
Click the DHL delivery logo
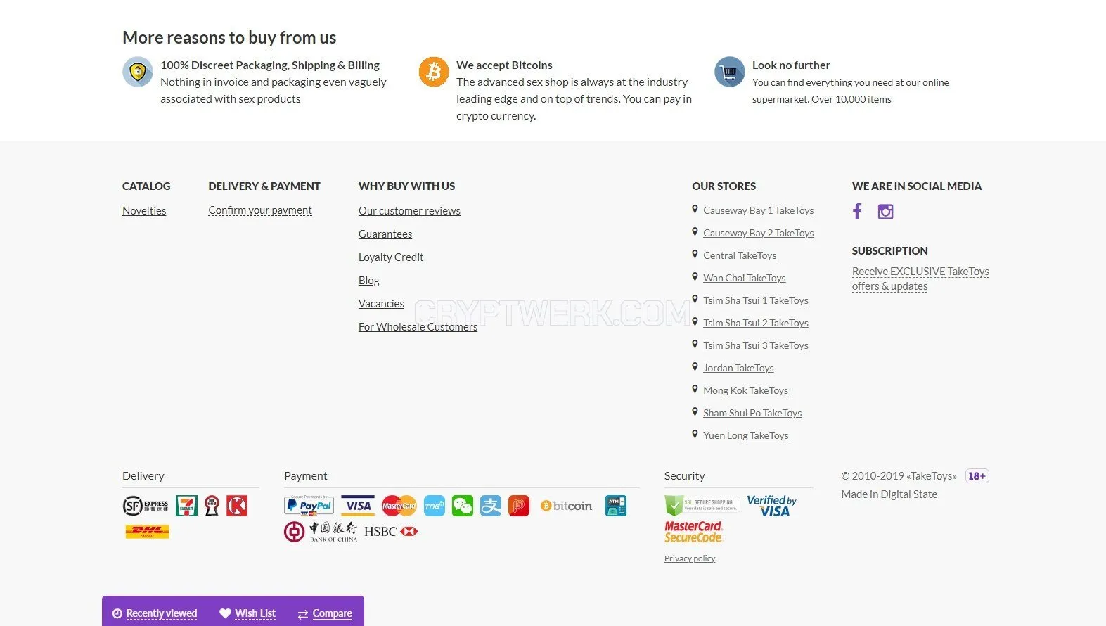coord(147,531)
